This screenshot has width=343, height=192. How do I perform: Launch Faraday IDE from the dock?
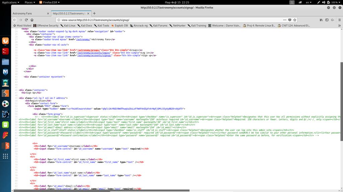click(x=5, y=135)
